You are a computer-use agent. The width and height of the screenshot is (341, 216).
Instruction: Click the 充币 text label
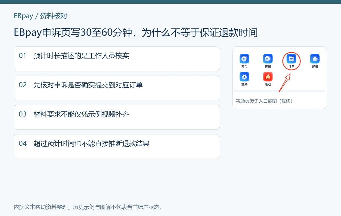244,67
